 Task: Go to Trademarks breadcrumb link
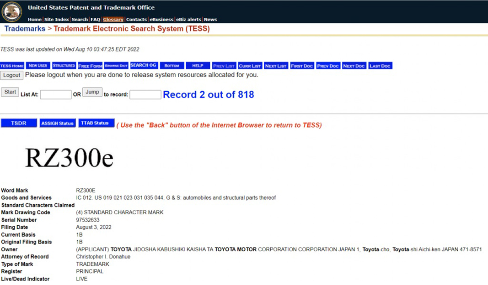25,29
